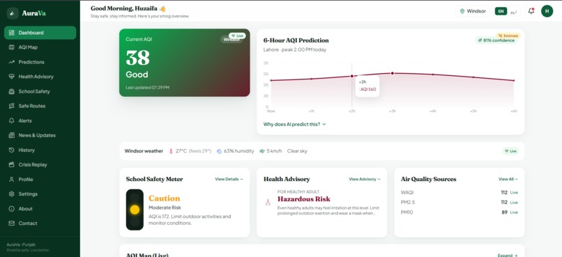
Task: Click the Estimate badge on prediction card
Action: click(508, 36)
